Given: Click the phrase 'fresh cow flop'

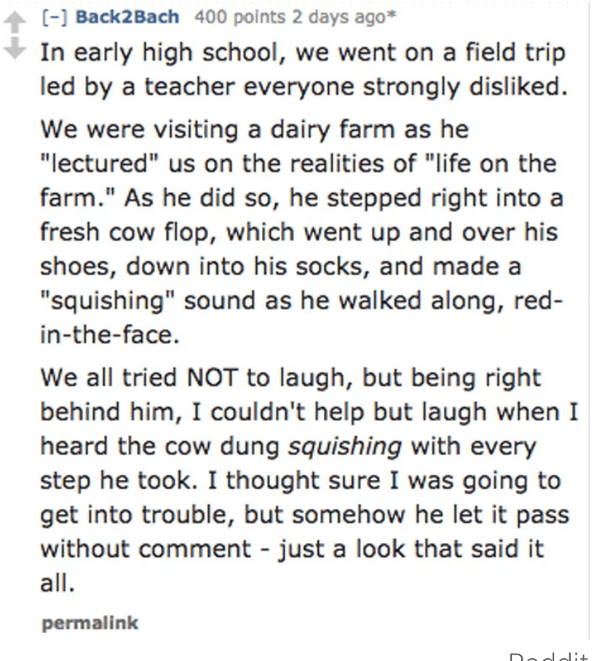Looking at the screenshot, I should click(125, 233).
